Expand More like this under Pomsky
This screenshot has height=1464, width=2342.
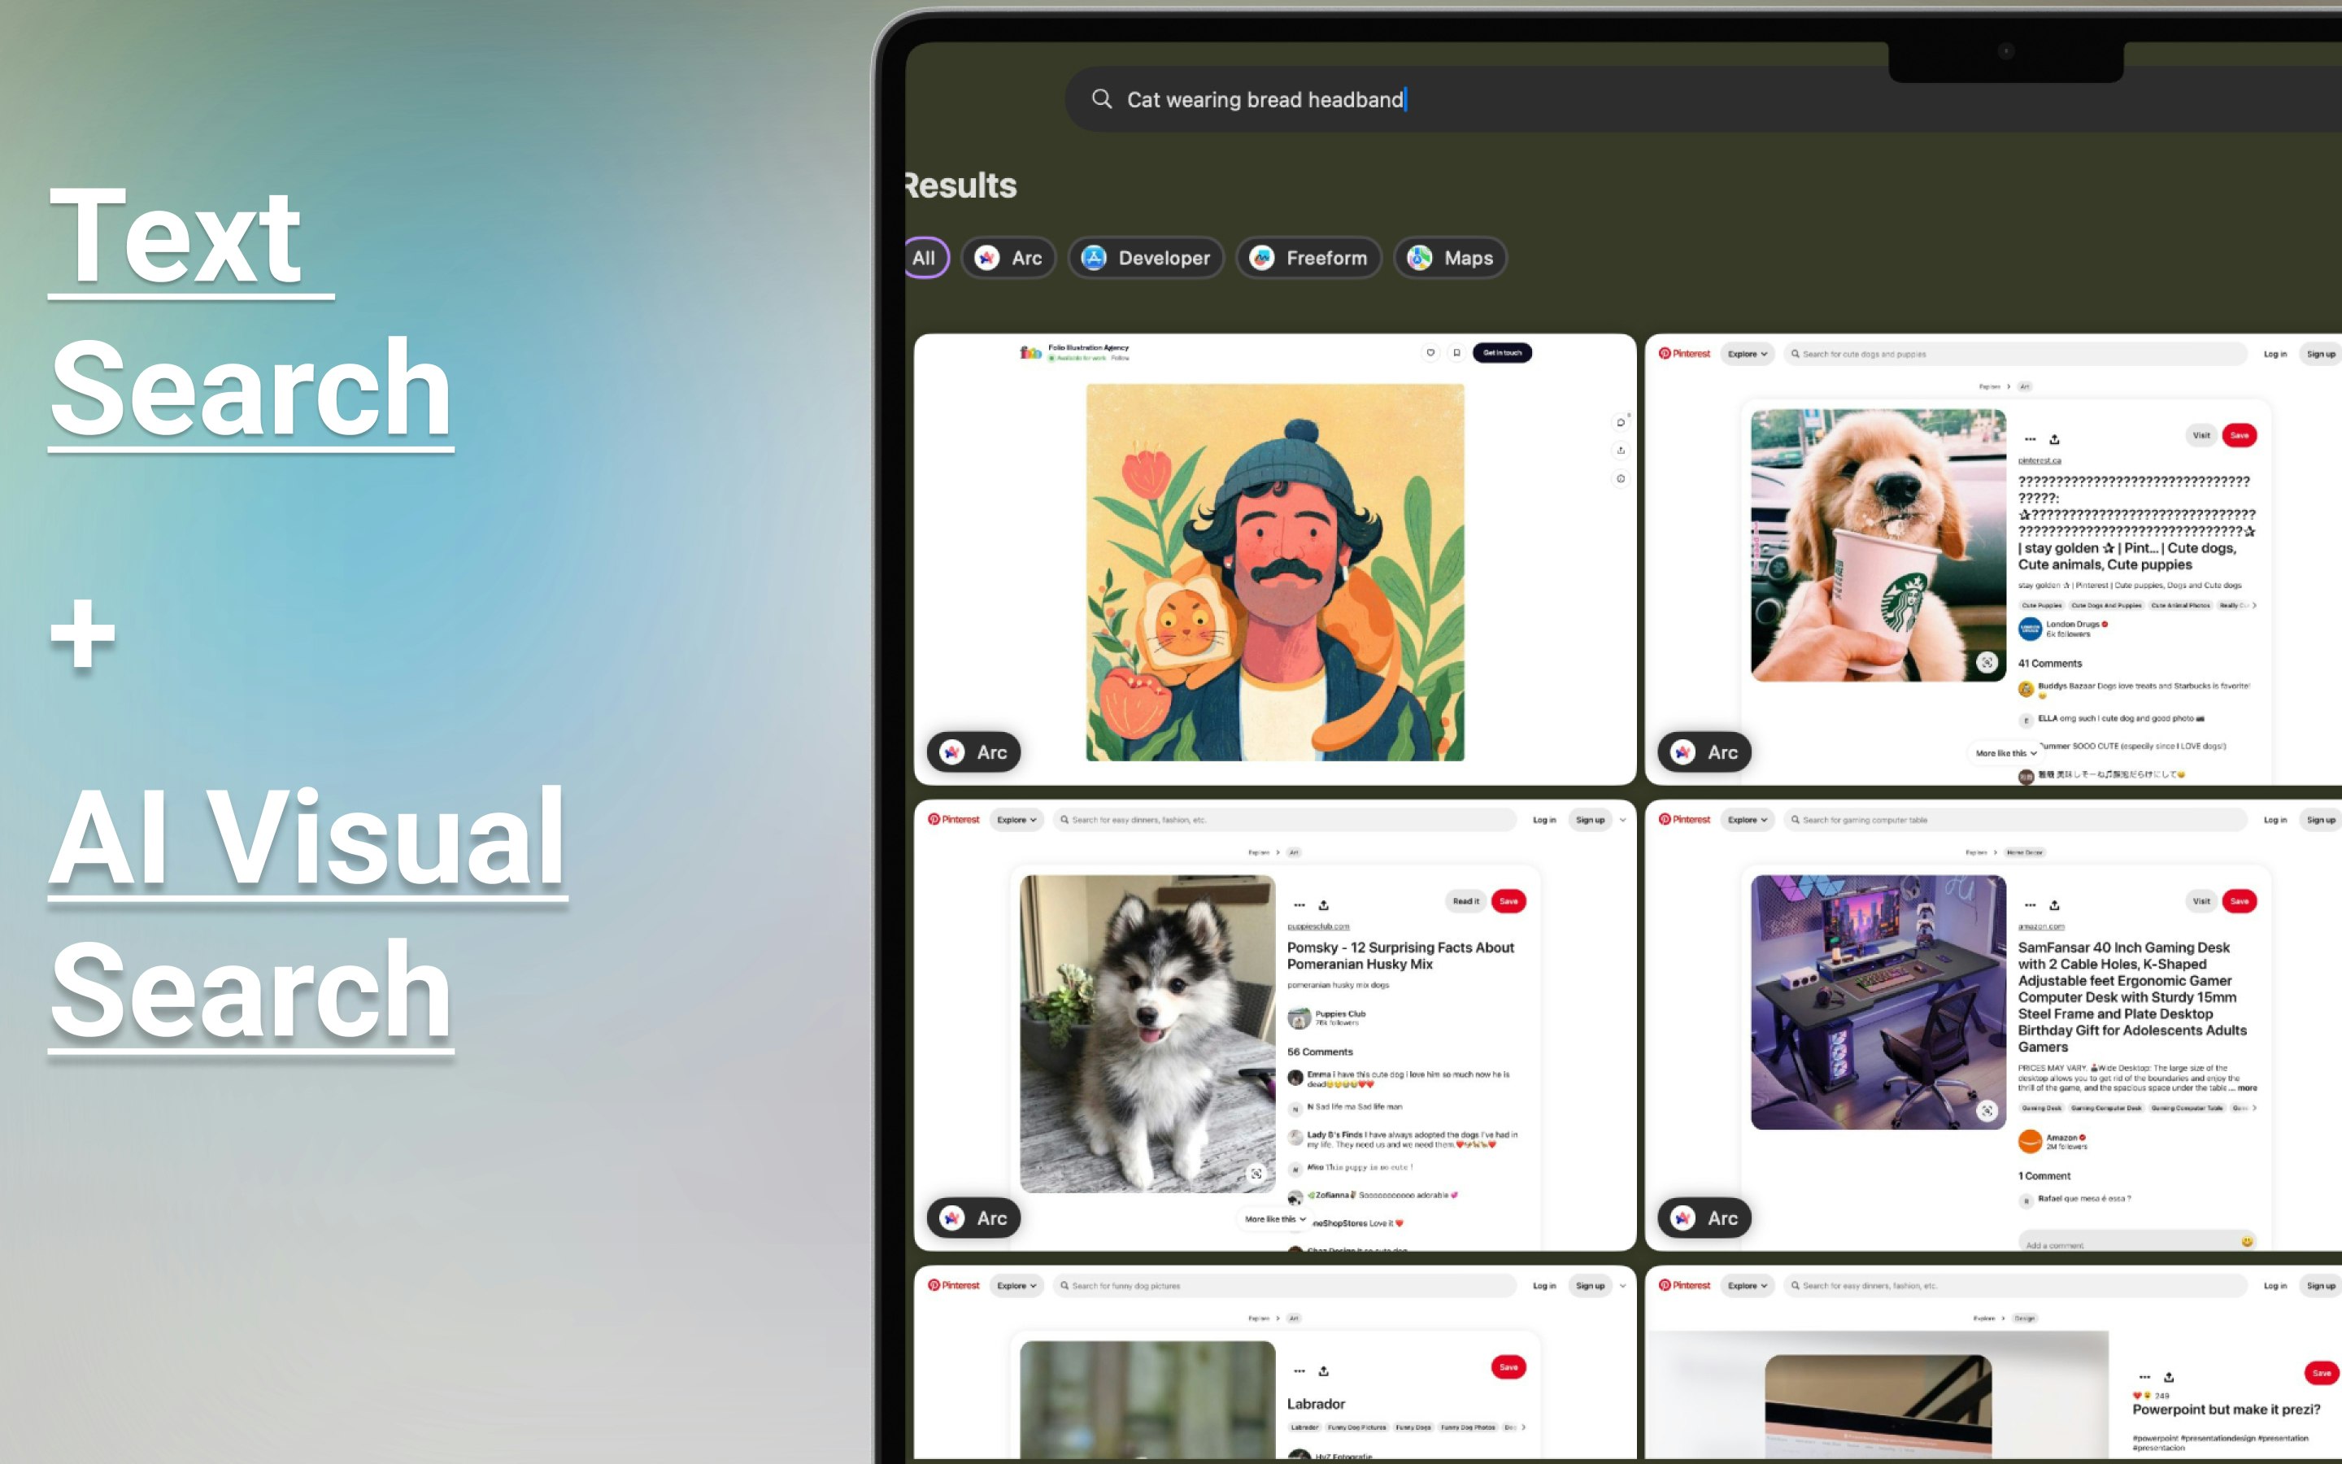[1274, 1219]
